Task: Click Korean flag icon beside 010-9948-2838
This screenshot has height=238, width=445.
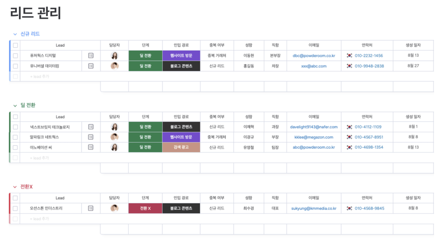Action: point(349,66)
